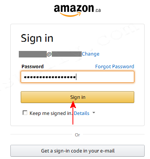Screen dimensions: 150x159
Task: Click the .ca suffix in the logo
Action: [x=98, y=10]
